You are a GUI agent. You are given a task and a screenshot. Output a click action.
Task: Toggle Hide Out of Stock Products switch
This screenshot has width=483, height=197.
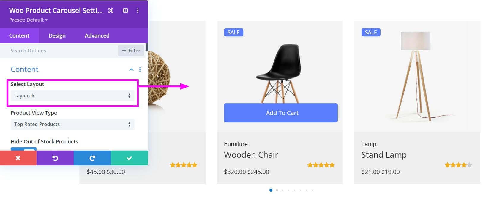(x=23, y=149)
